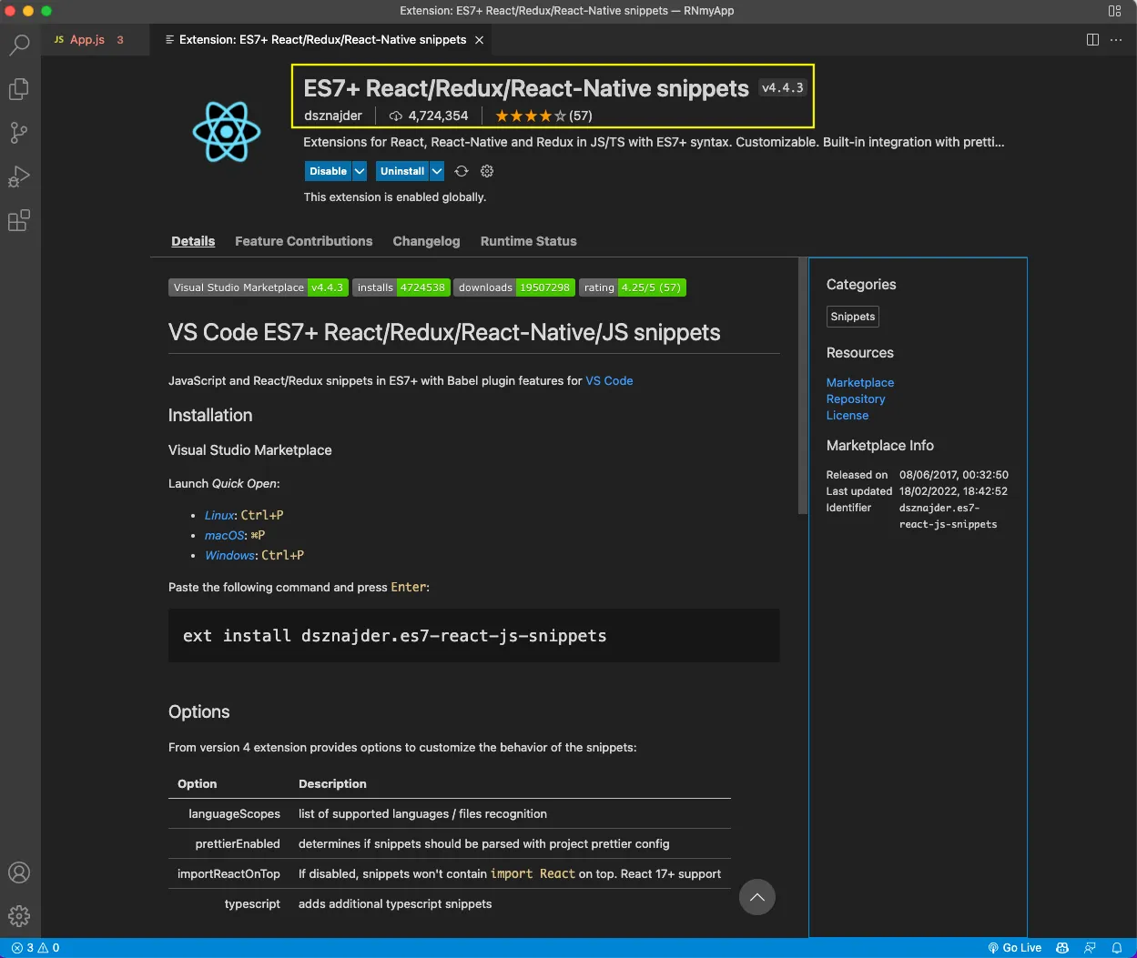Screen dimensions: 1137x958
Task: Click the Installation section heading
Action: point(210,415)
